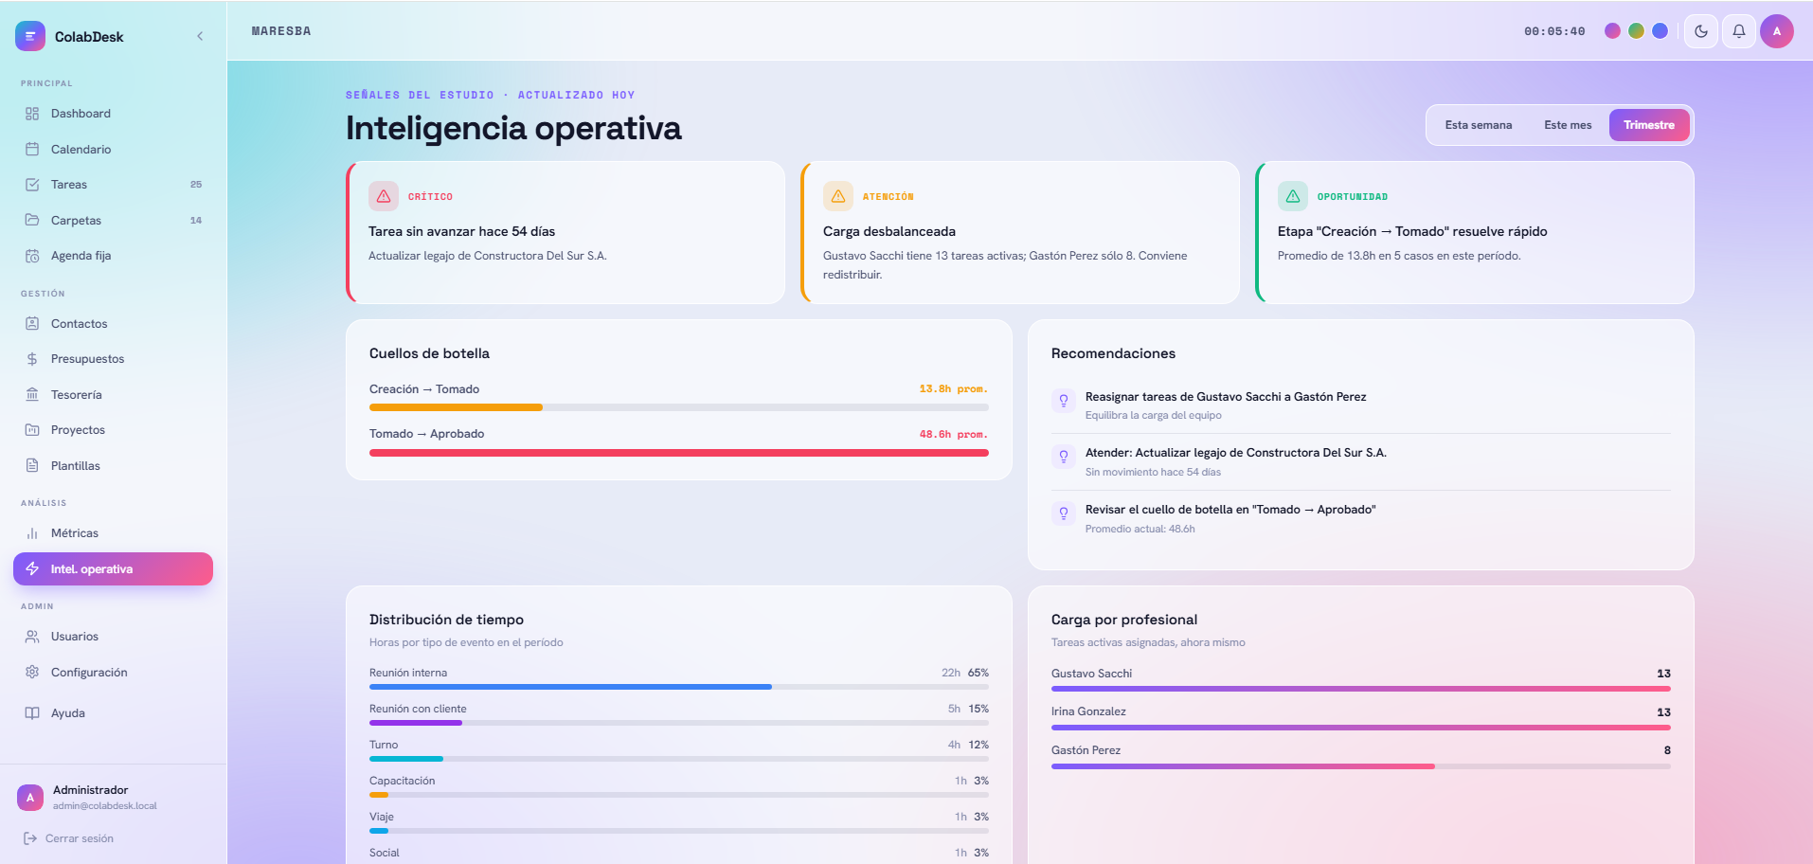Click the Proyectos icon
1813x864 pixels.
click(32, 430)
